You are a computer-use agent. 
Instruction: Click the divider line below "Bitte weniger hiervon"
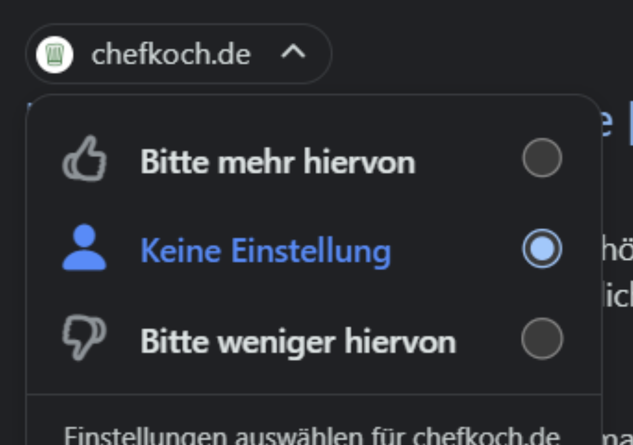(314, 394)
